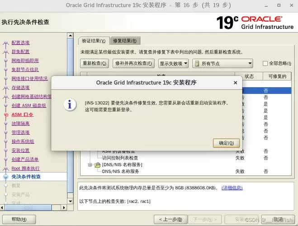This screenshot has height=226, width=298.
Task: Switch to 修复结果(R) tab
Action: point(125,41)
